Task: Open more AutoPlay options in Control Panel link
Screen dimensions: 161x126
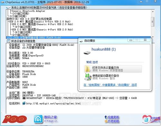Action: point(110,85)
